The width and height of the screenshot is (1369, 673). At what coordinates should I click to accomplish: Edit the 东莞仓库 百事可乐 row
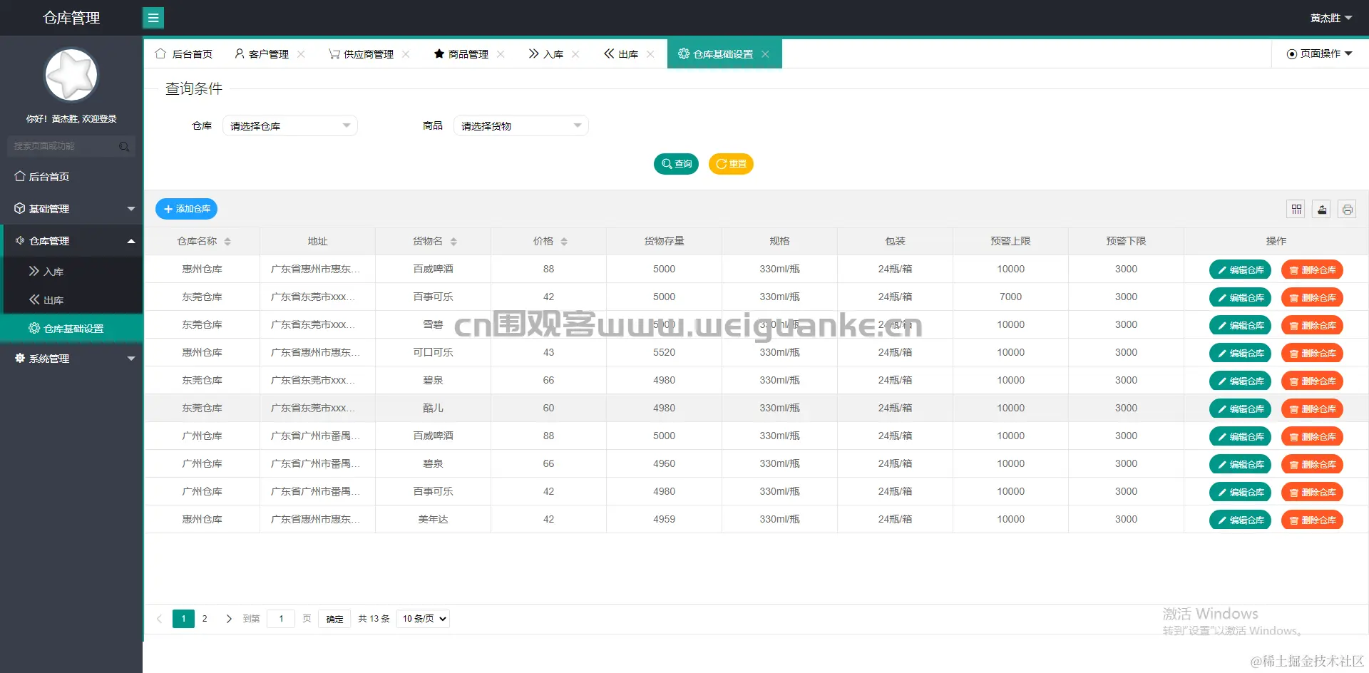1240,298
